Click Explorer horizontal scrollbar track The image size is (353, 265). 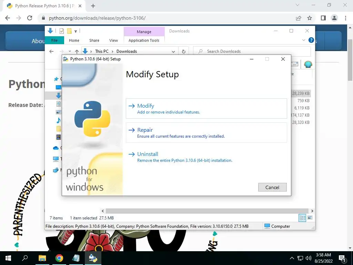[x=207, y=211]
